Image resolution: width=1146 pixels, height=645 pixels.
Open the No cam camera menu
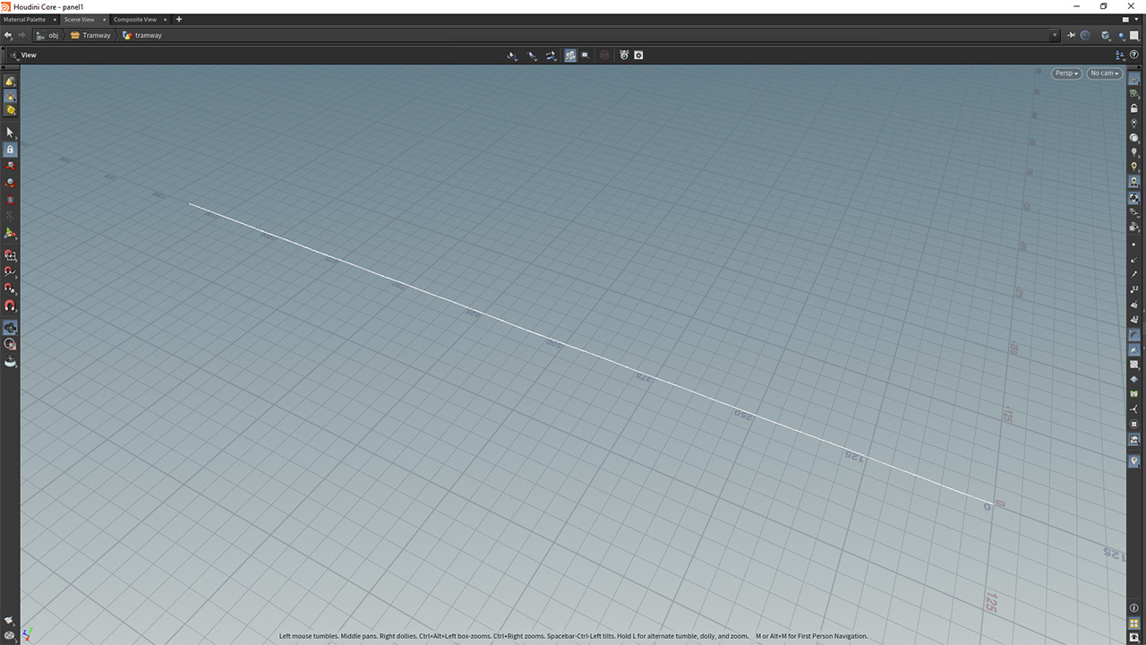pyautogui.click(x=1104, y=73)
